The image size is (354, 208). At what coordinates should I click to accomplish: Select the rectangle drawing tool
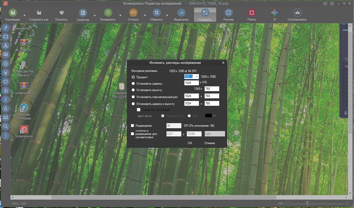click(x=6, y=37)
